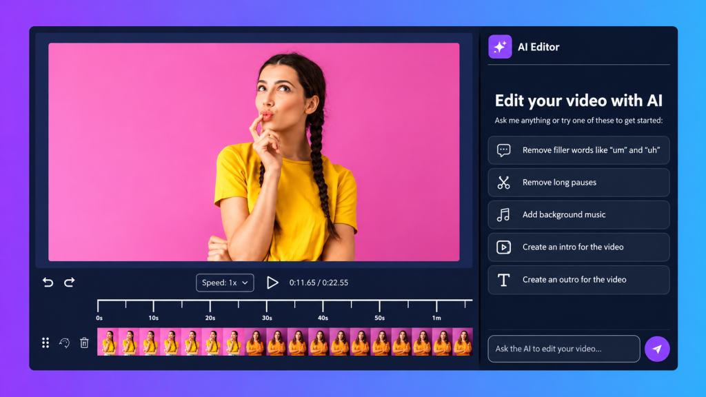
Task: Jump to the 10s ruler mark
Action: click(154, 318)
